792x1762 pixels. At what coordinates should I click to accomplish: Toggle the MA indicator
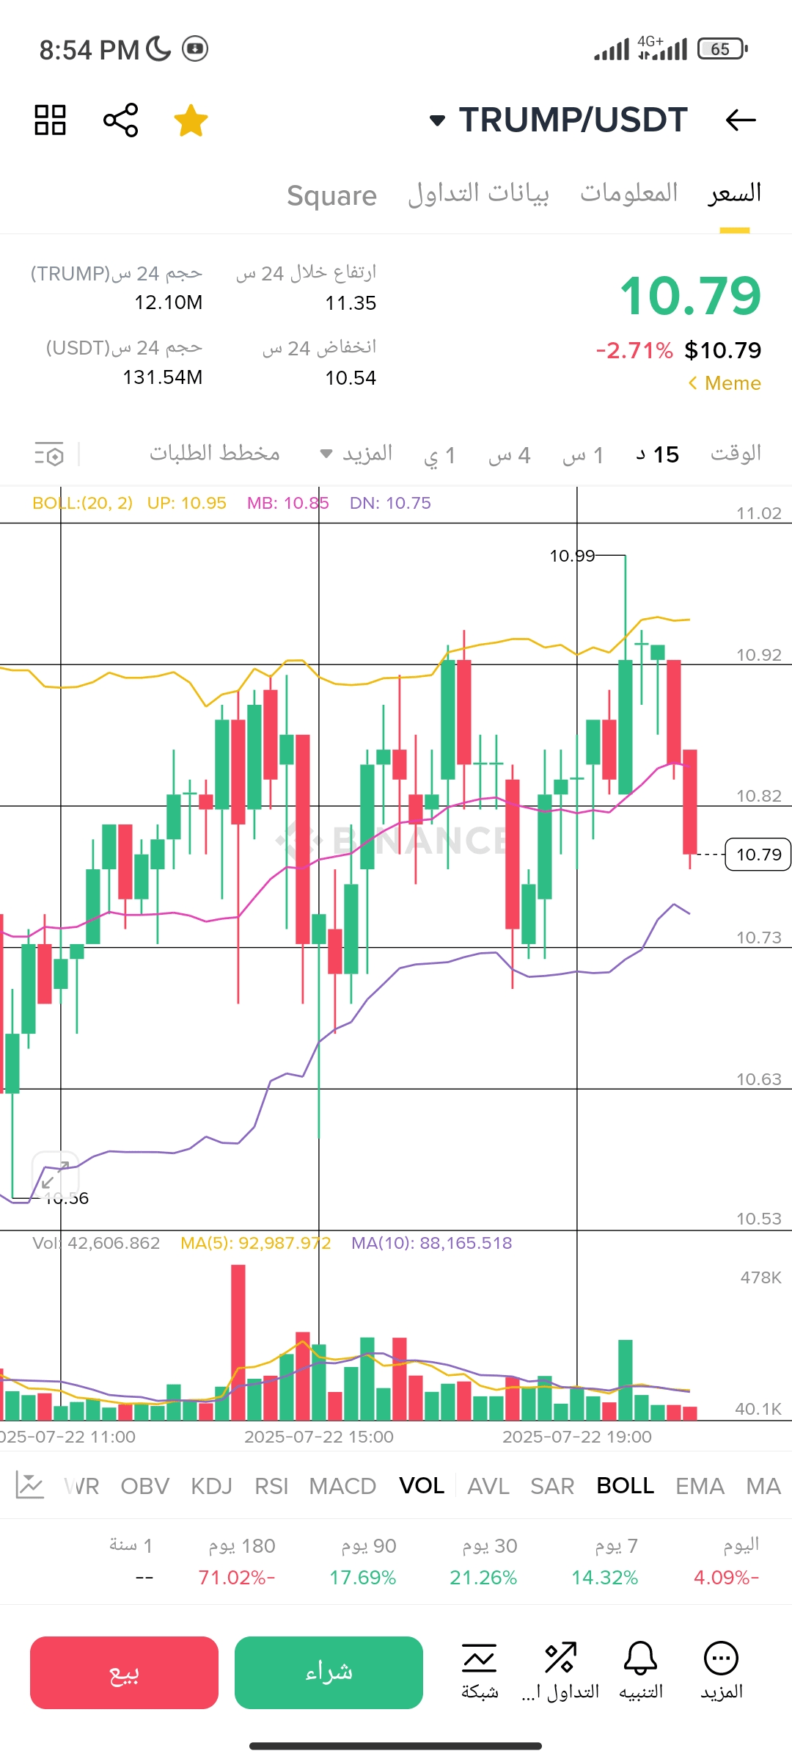point(763,1486)
